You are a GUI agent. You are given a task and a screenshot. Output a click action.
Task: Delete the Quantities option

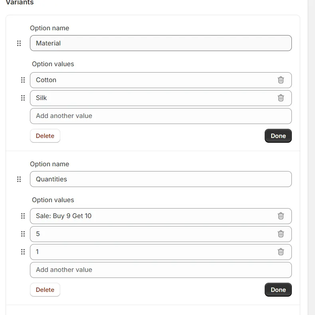[45, 290]
